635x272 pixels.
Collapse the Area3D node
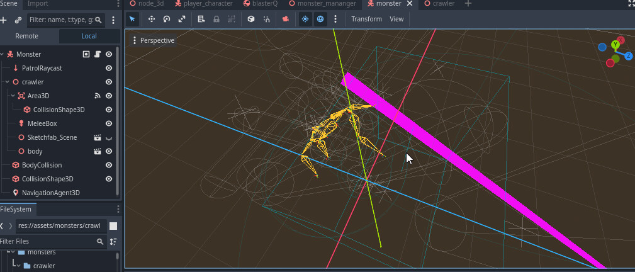13,96
